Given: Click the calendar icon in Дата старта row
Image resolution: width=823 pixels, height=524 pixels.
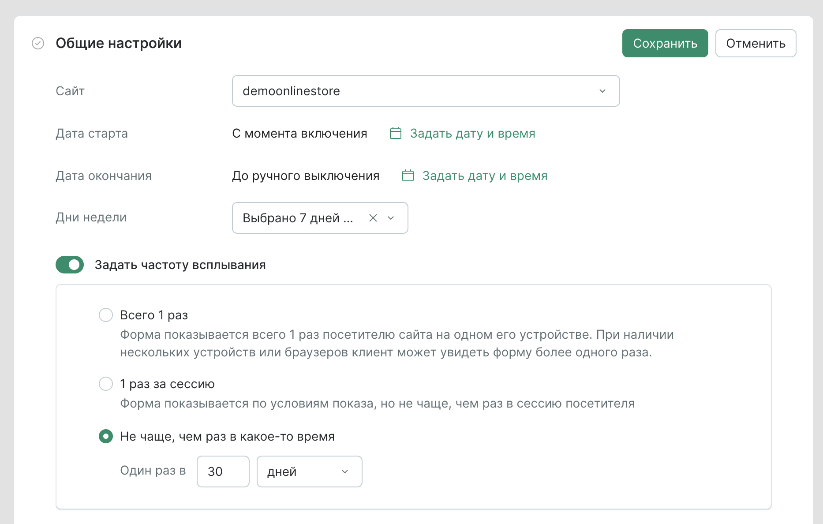Looking at the screenshot, I should 396,133.
